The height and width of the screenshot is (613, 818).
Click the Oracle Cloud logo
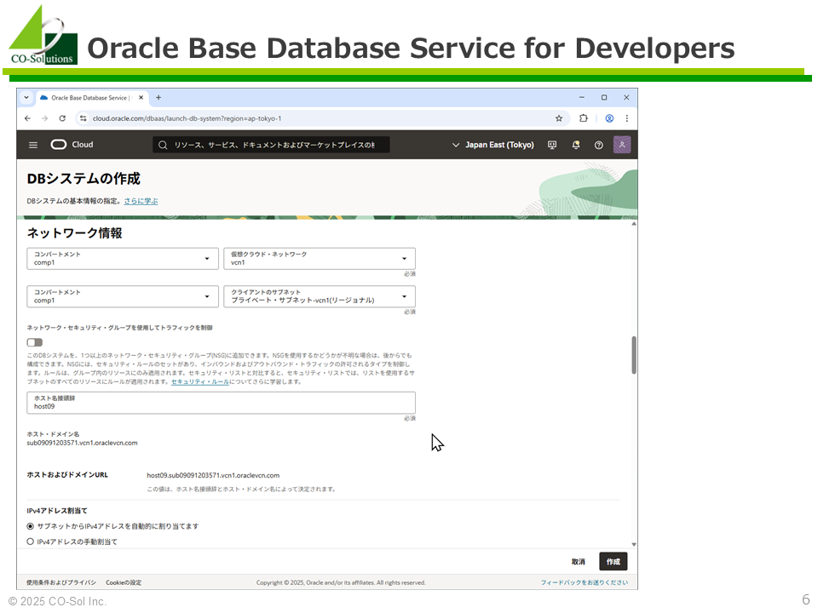[72, 145]
